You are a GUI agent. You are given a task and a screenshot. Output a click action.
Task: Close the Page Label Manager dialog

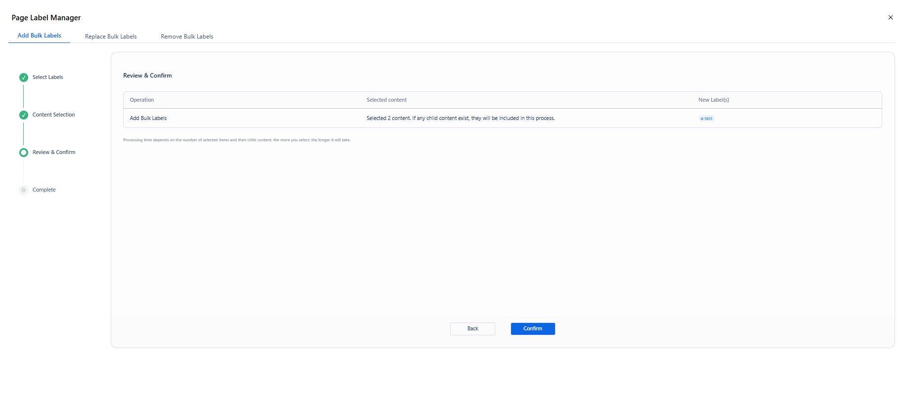coord(891,17)
